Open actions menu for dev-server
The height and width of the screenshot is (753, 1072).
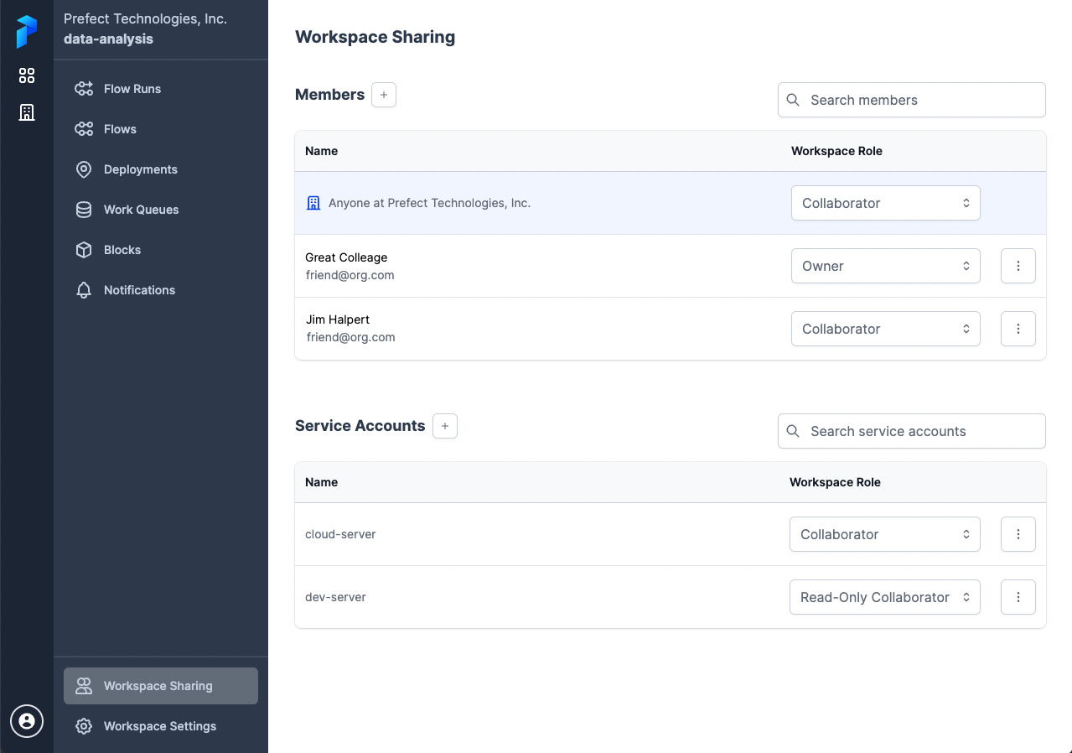(x=1018, y=597)
